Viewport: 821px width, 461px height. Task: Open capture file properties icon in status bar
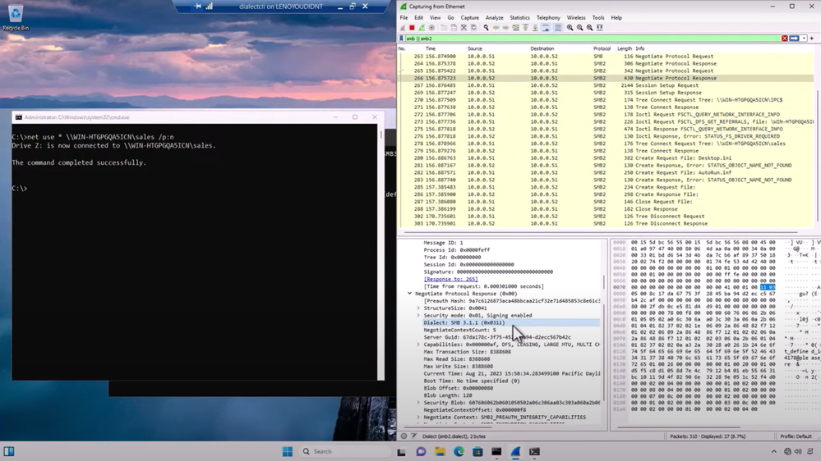click(x=413, y=436)
